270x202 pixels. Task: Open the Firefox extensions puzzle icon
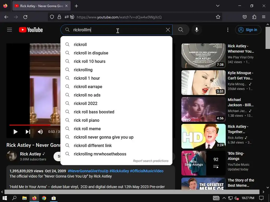(x=254, y=17)
